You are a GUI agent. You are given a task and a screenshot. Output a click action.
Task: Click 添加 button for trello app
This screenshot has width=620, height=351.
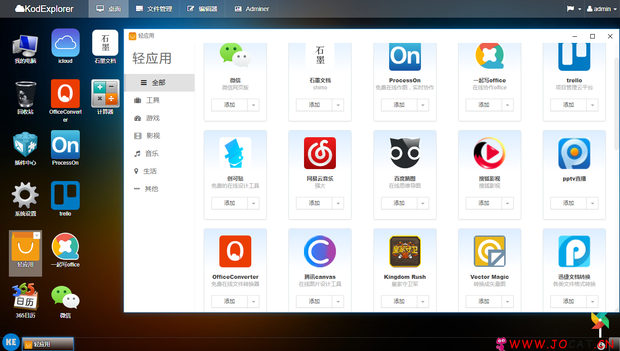tap(569, 105)
